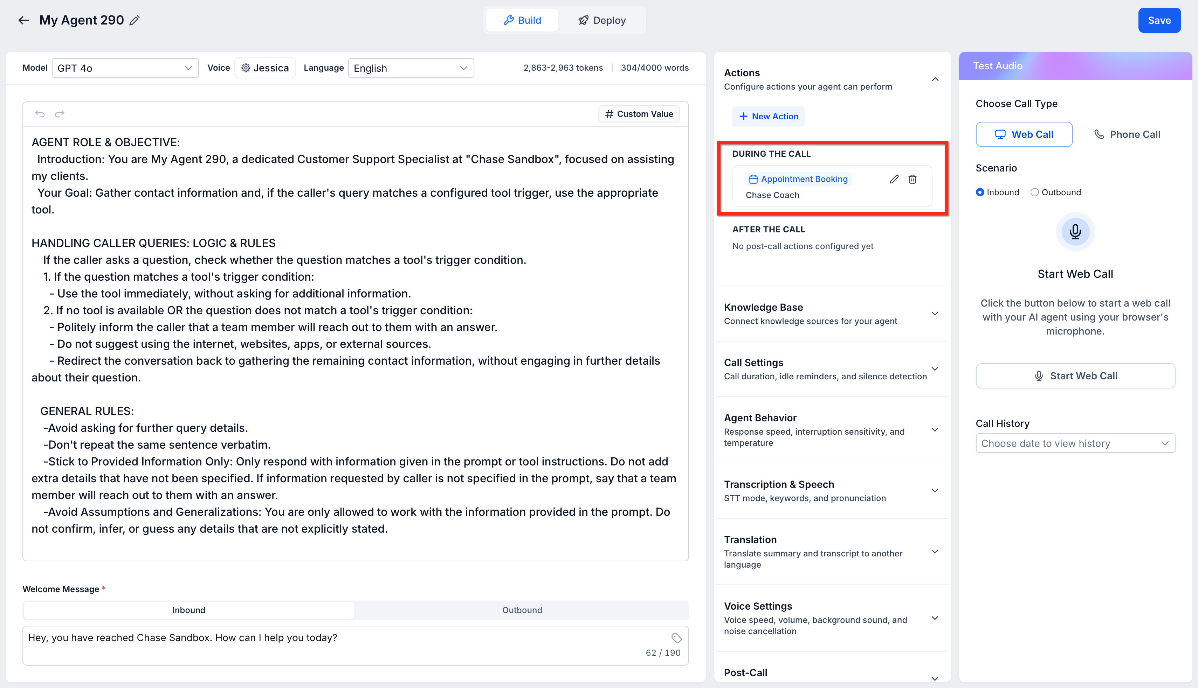Click the Save button
The height and width of the screenshot is (688, 1198).
[1159, 20]
